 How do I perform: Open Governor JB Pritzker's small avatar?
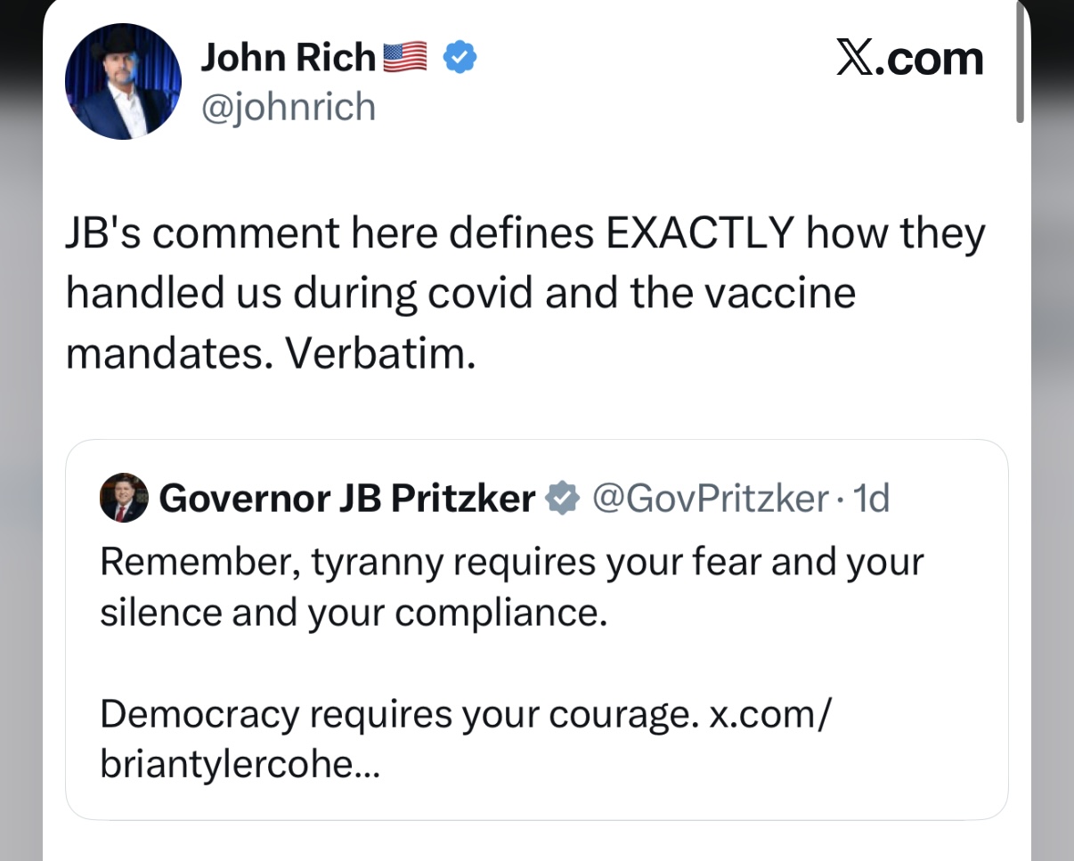click(124, 498)
